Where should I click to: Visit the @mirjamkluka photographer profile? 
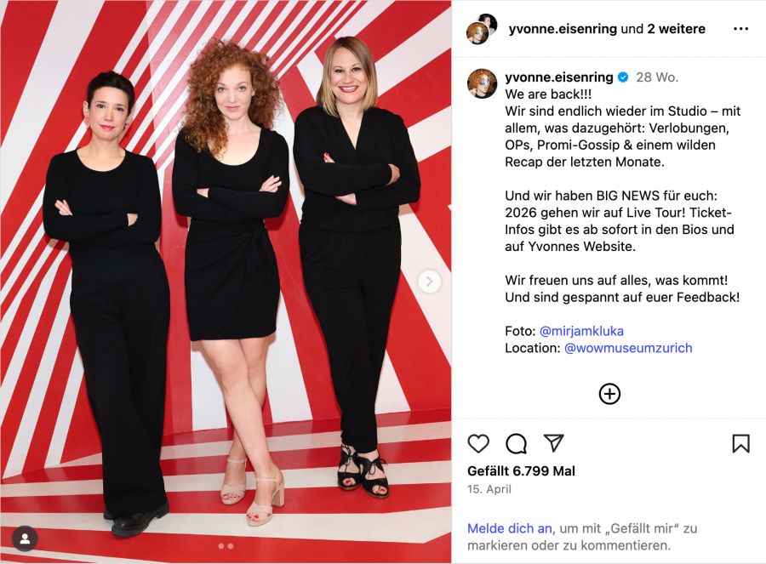click(581, 331)
